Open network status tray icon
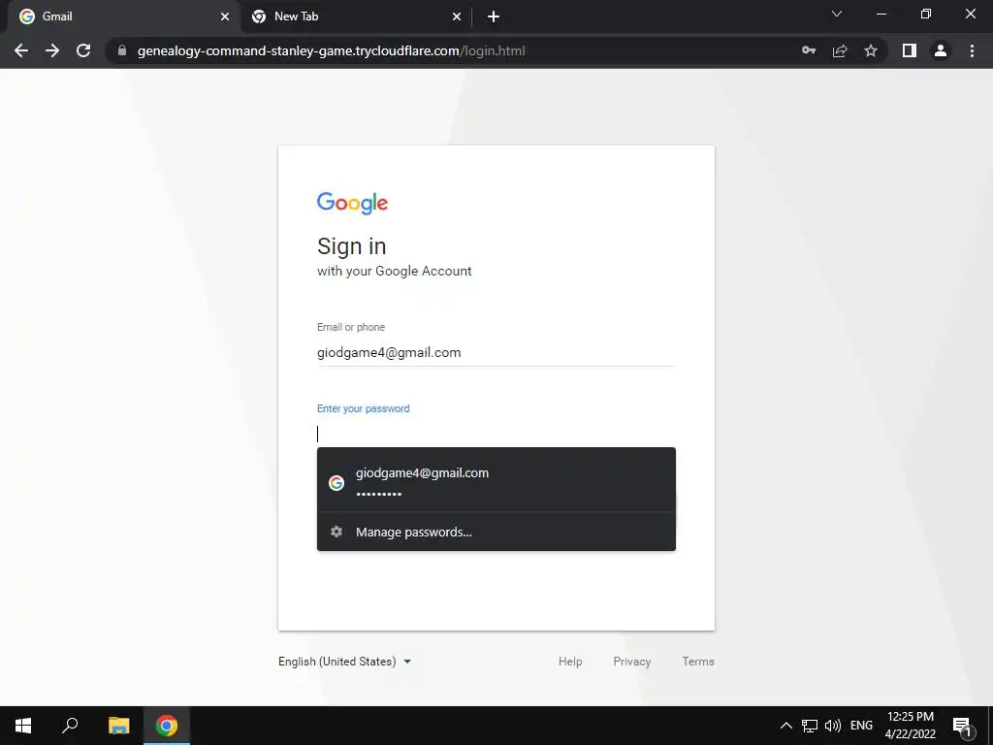993x745 pixels. (810, 726)
